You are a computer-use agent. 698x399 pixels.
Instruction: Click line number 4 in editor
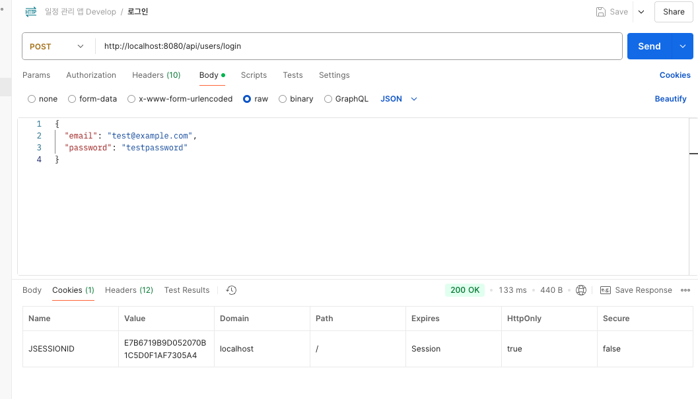[x=39, y=160]
